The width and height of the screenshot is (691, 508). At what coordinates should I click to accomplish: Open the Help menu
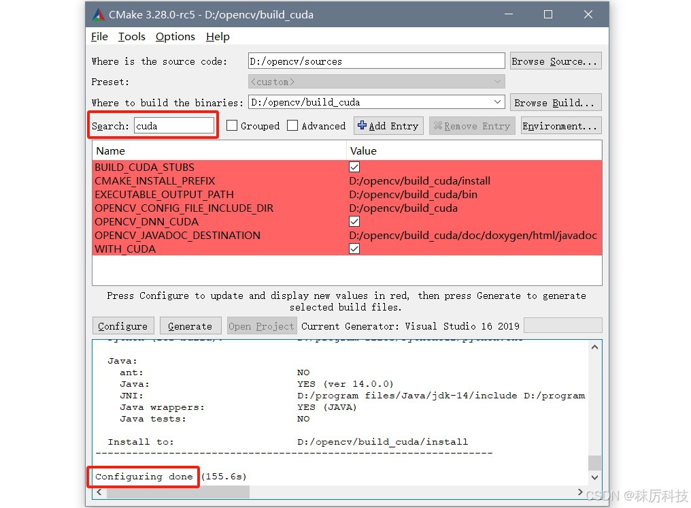point(218,37)
